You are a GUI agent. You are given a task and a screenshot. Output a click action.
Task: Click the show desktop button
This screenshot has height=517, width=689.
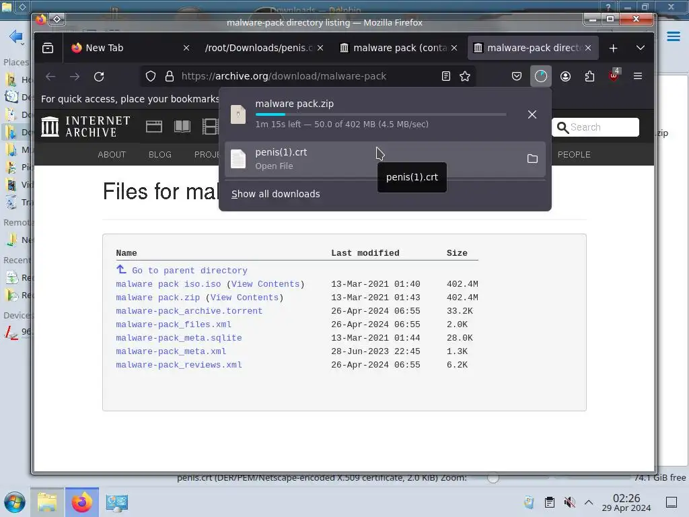tap(672, 502)
